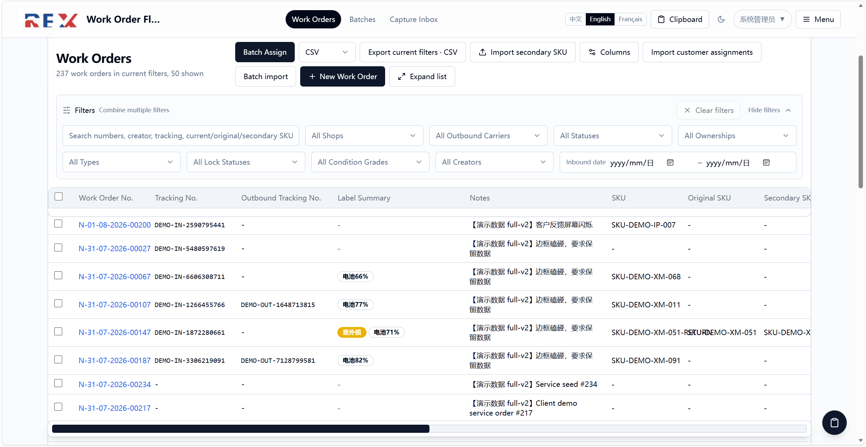Open work order N-31-07-2026-00147
The image size is (866, 447).
tap(114, 332)
